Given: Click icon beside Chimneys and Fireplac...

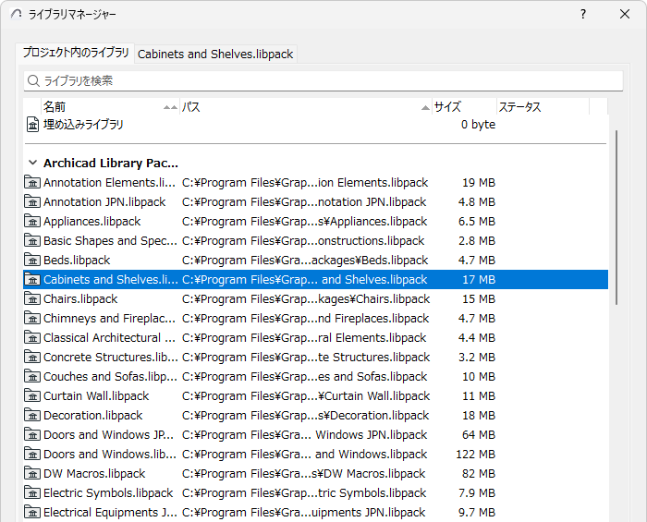Looking at the screenshot, I should point(32,318).
